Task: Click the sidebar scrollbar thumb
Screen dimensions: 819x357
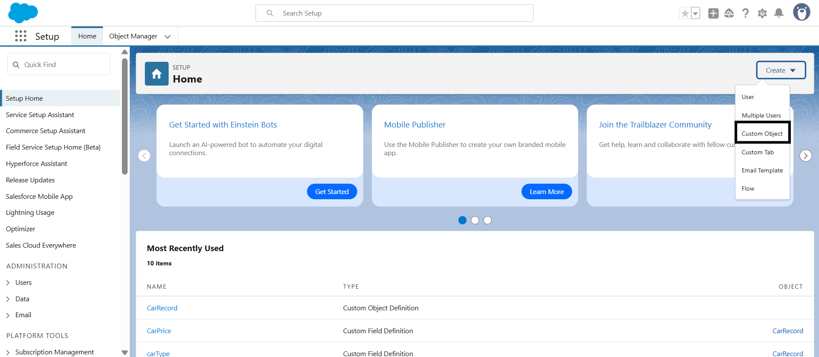Action: (x=125, y=116)
